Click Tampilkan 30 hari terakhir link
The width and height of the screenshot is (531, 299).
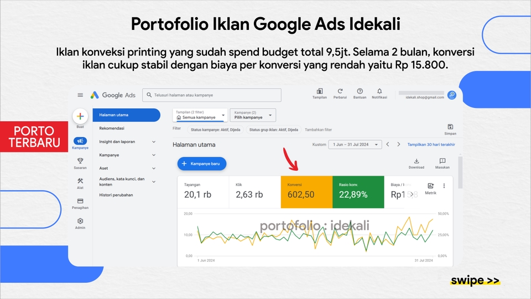click(431, 145)
